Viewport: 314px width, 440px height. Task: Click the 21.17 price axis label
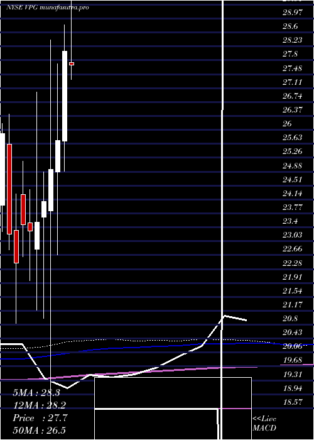coord(292,304)
